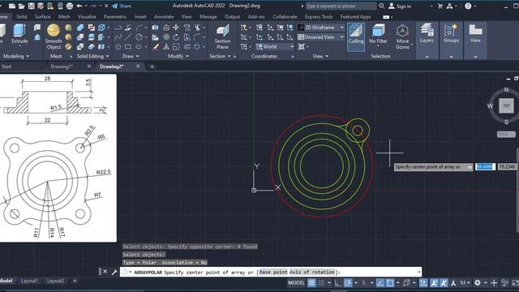Close the Drawing2* tab
This screenshot has width=519, height=292.
click(138, 67)
